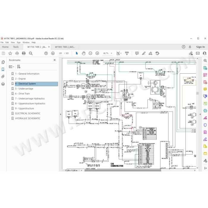This screenshot has height=208, width=208.
Task: Select the Hand pan tool
Action: tap(83, 53)
